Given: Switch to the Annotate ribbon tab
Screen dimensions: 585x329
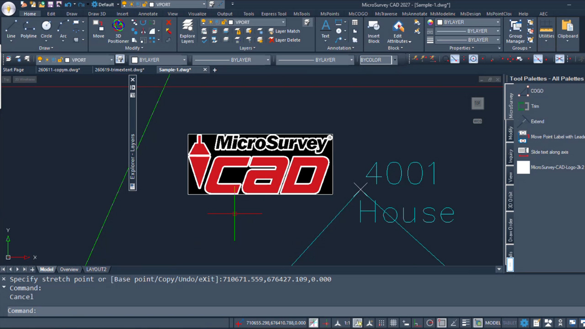Looking at the screenshot, I should point(148,14).
